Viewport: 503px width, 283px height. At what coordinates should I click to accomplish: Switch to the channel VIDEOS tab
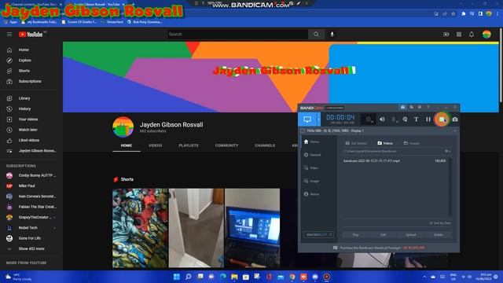[x=156, y=145]
